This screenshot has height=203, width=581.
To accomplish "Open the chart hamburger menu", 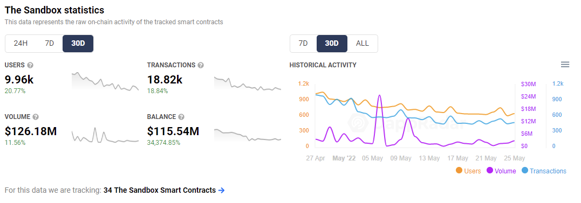I will [x=565, y=65].
